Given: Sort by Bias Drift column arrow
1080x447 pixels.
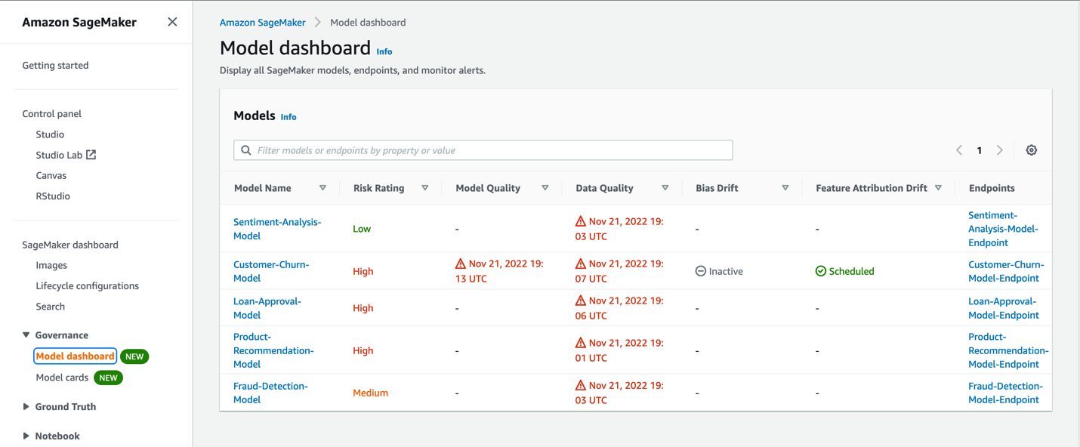Looking at the screenshot, I should click(x=785, y=188).
